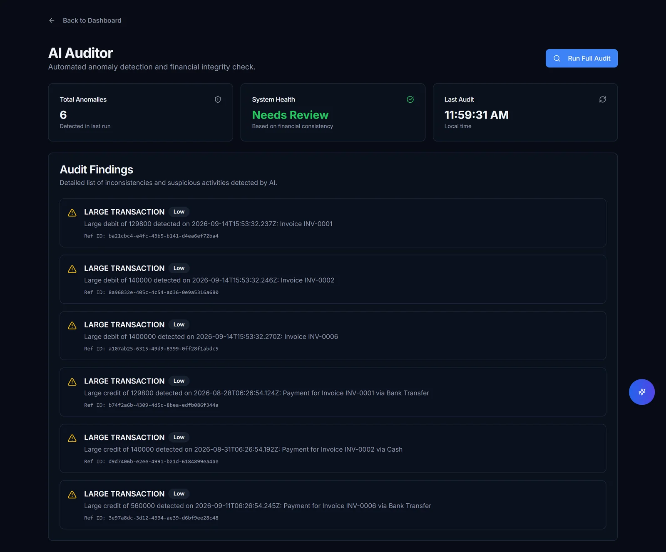Image resolution: width=666 pixels, height=552 pixels.
Task: Click Low badge on INV-0006 Bank Transfer payment finding
Action: tap(179, 494)
